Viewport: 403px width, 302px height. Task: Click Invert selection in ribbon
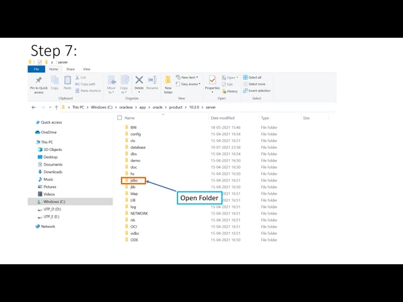pyautogui.click(x=257, y=91)
